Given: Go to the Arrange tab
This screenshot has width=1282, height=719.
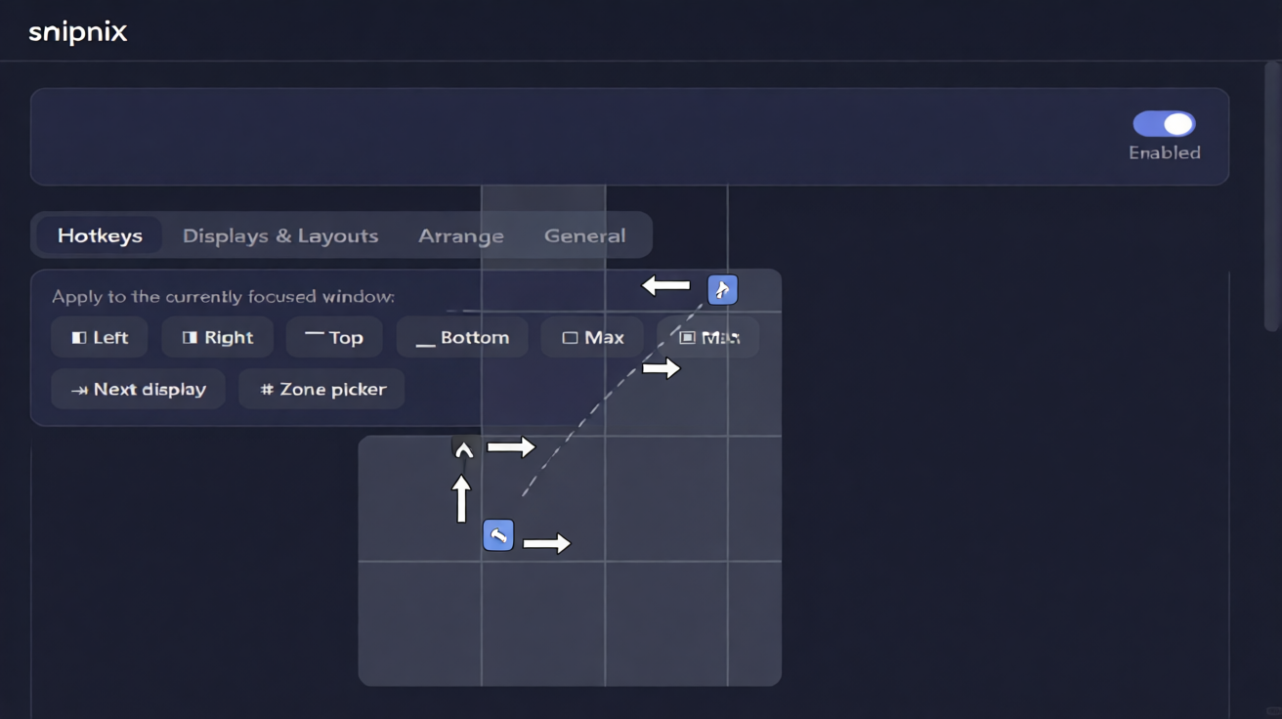Looking at the screenshot, I should [x=461, y=235].
